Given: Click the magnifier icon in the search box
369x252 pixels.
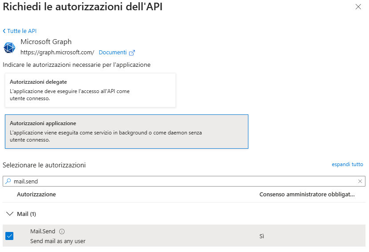Looking at the screenshot, I should (8, 181).
